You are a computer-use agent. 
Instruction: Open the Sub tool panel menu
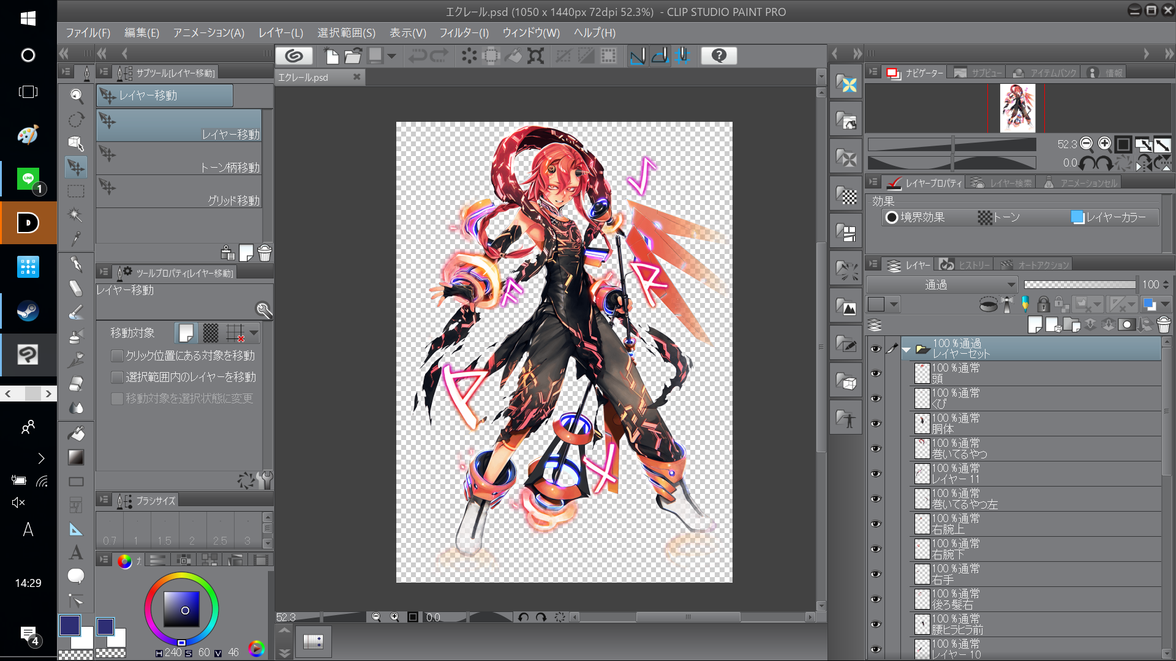tap(104, 72)
